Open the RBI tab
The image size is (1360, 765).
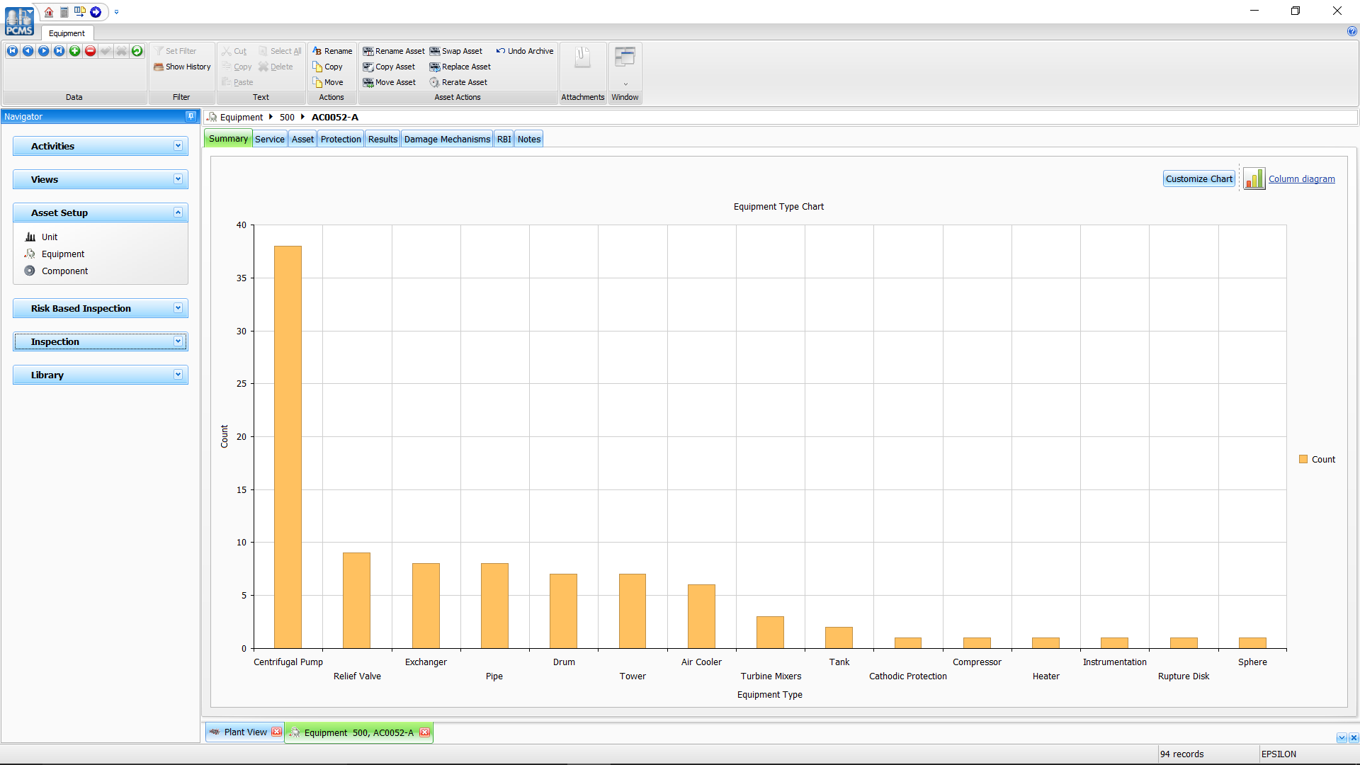click(x=504, y=139)
